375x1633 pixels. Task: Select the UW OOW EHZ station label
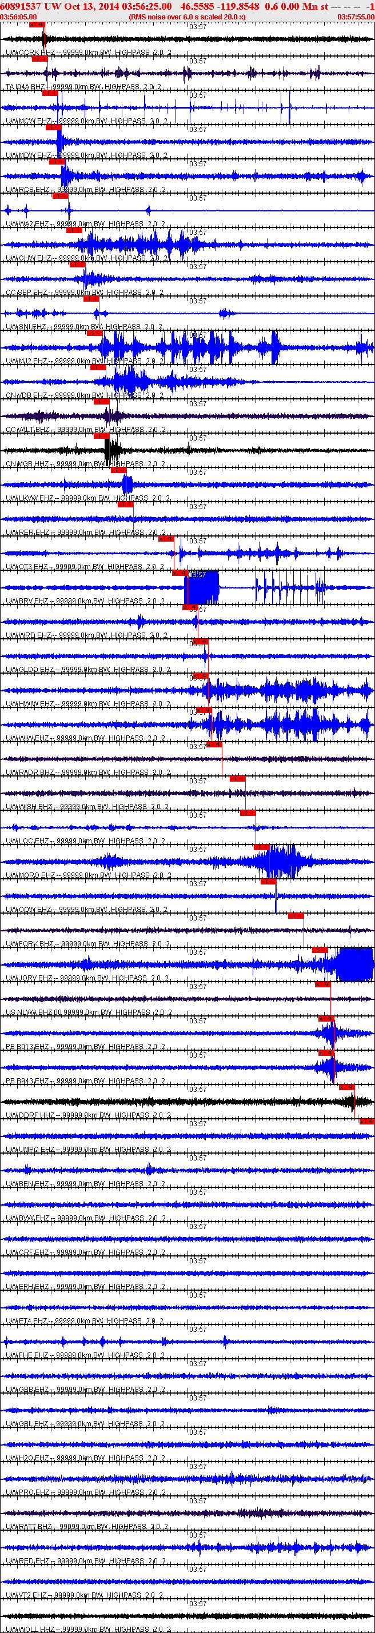(x=86, y=909)
